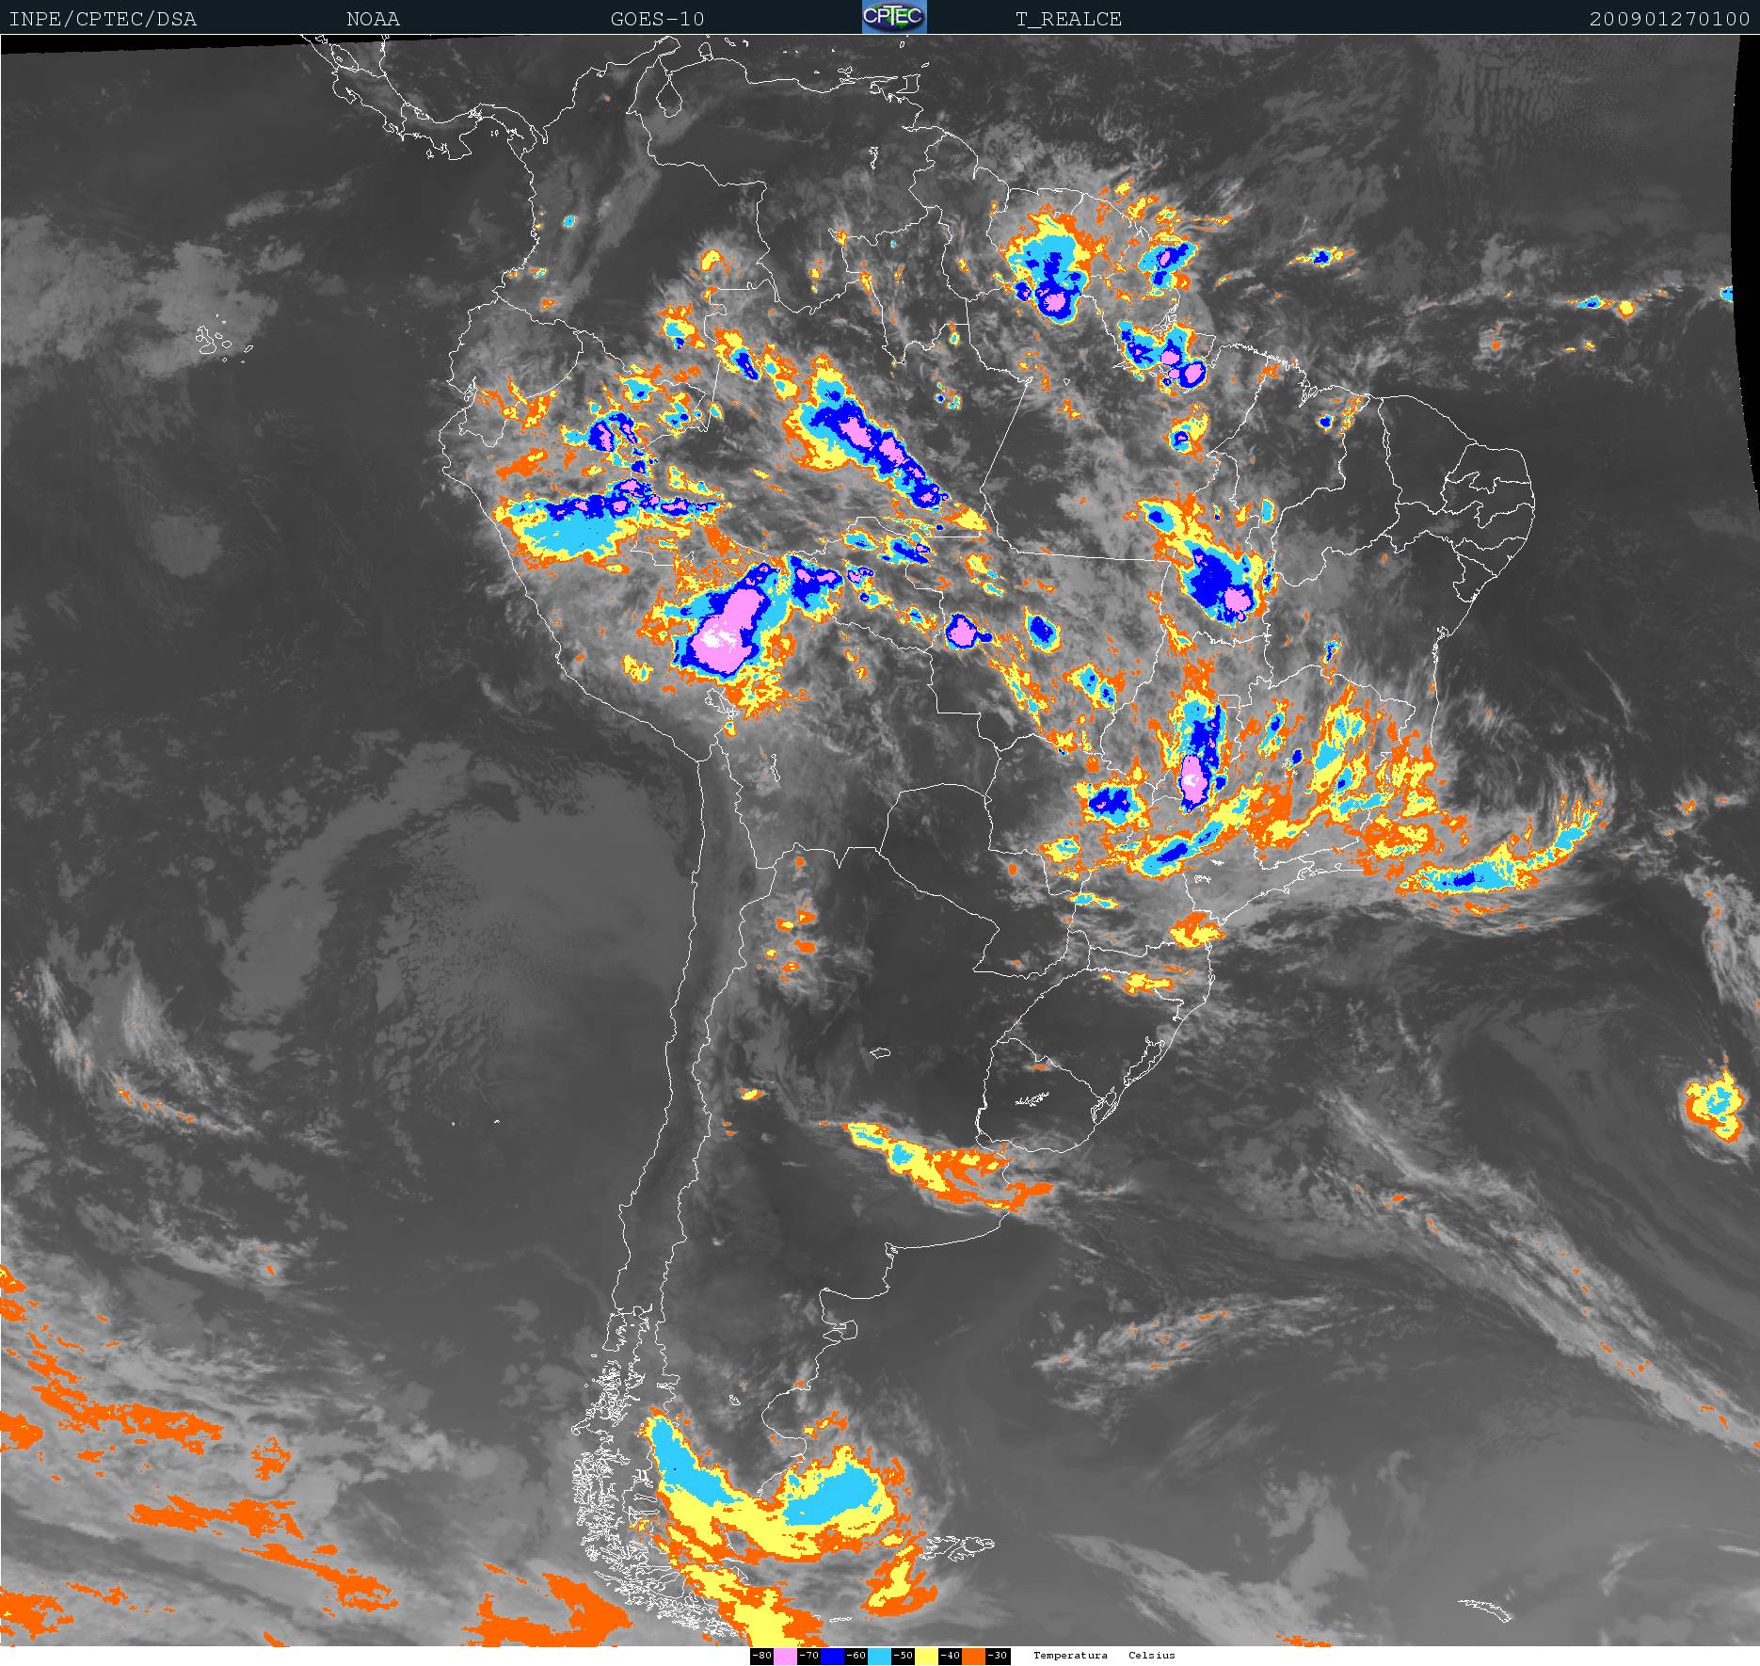The height and width of the screenshot is (1666, 1760).
Task: Click the Celsius unit label
Action: click(x=1152, y=1655)
